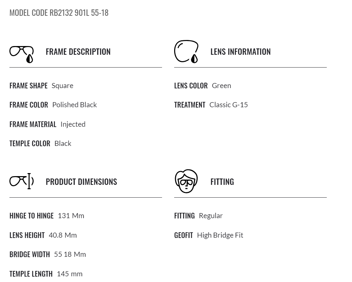The height and width of the screenshot is (282, 352).
Task: Click the fitting face with glasses icon
Action: click(186, 181)
